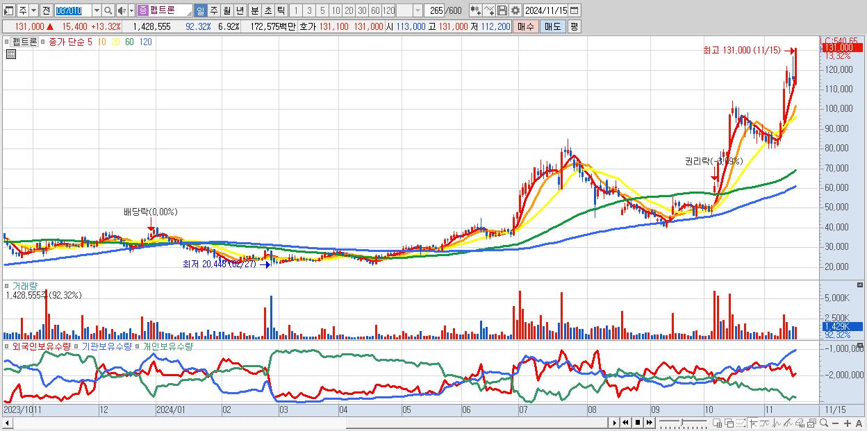
Task: Open stock search magnifier icon
Action: click(x=108, y=10)
